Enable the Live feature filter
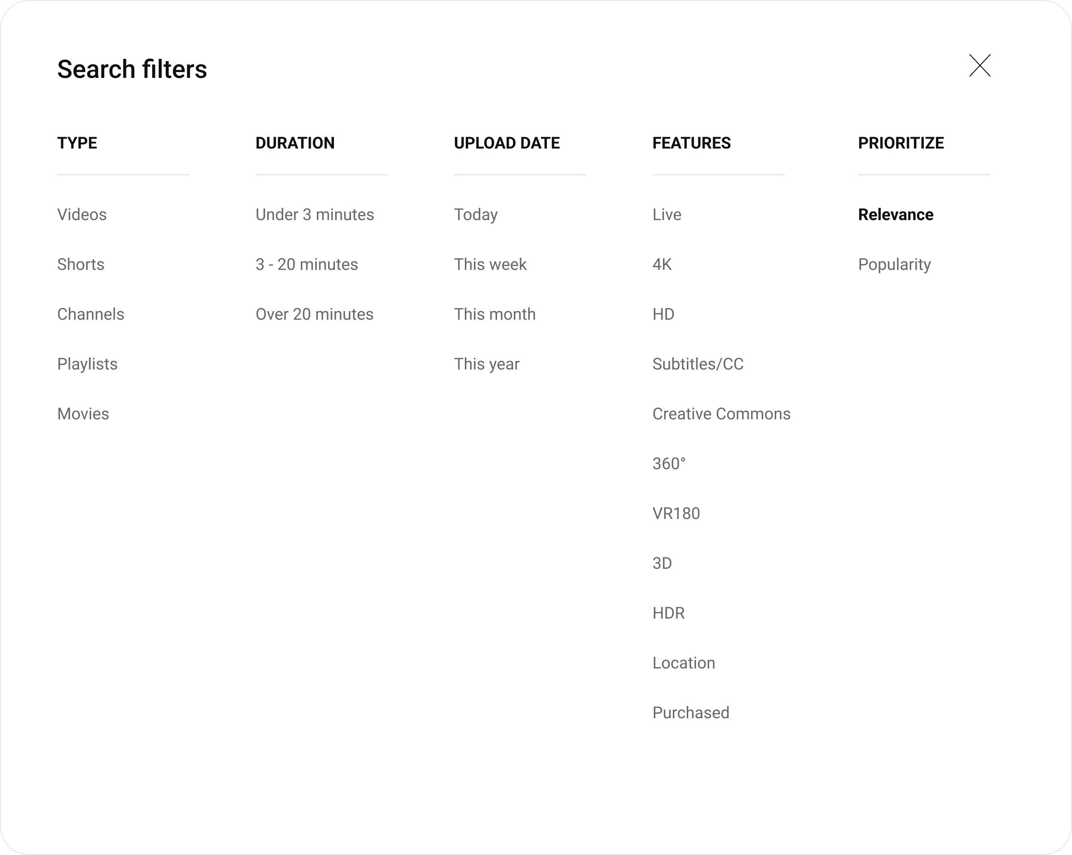The height and width of the screenshot is (855, 1072). [x=667, y=215]
